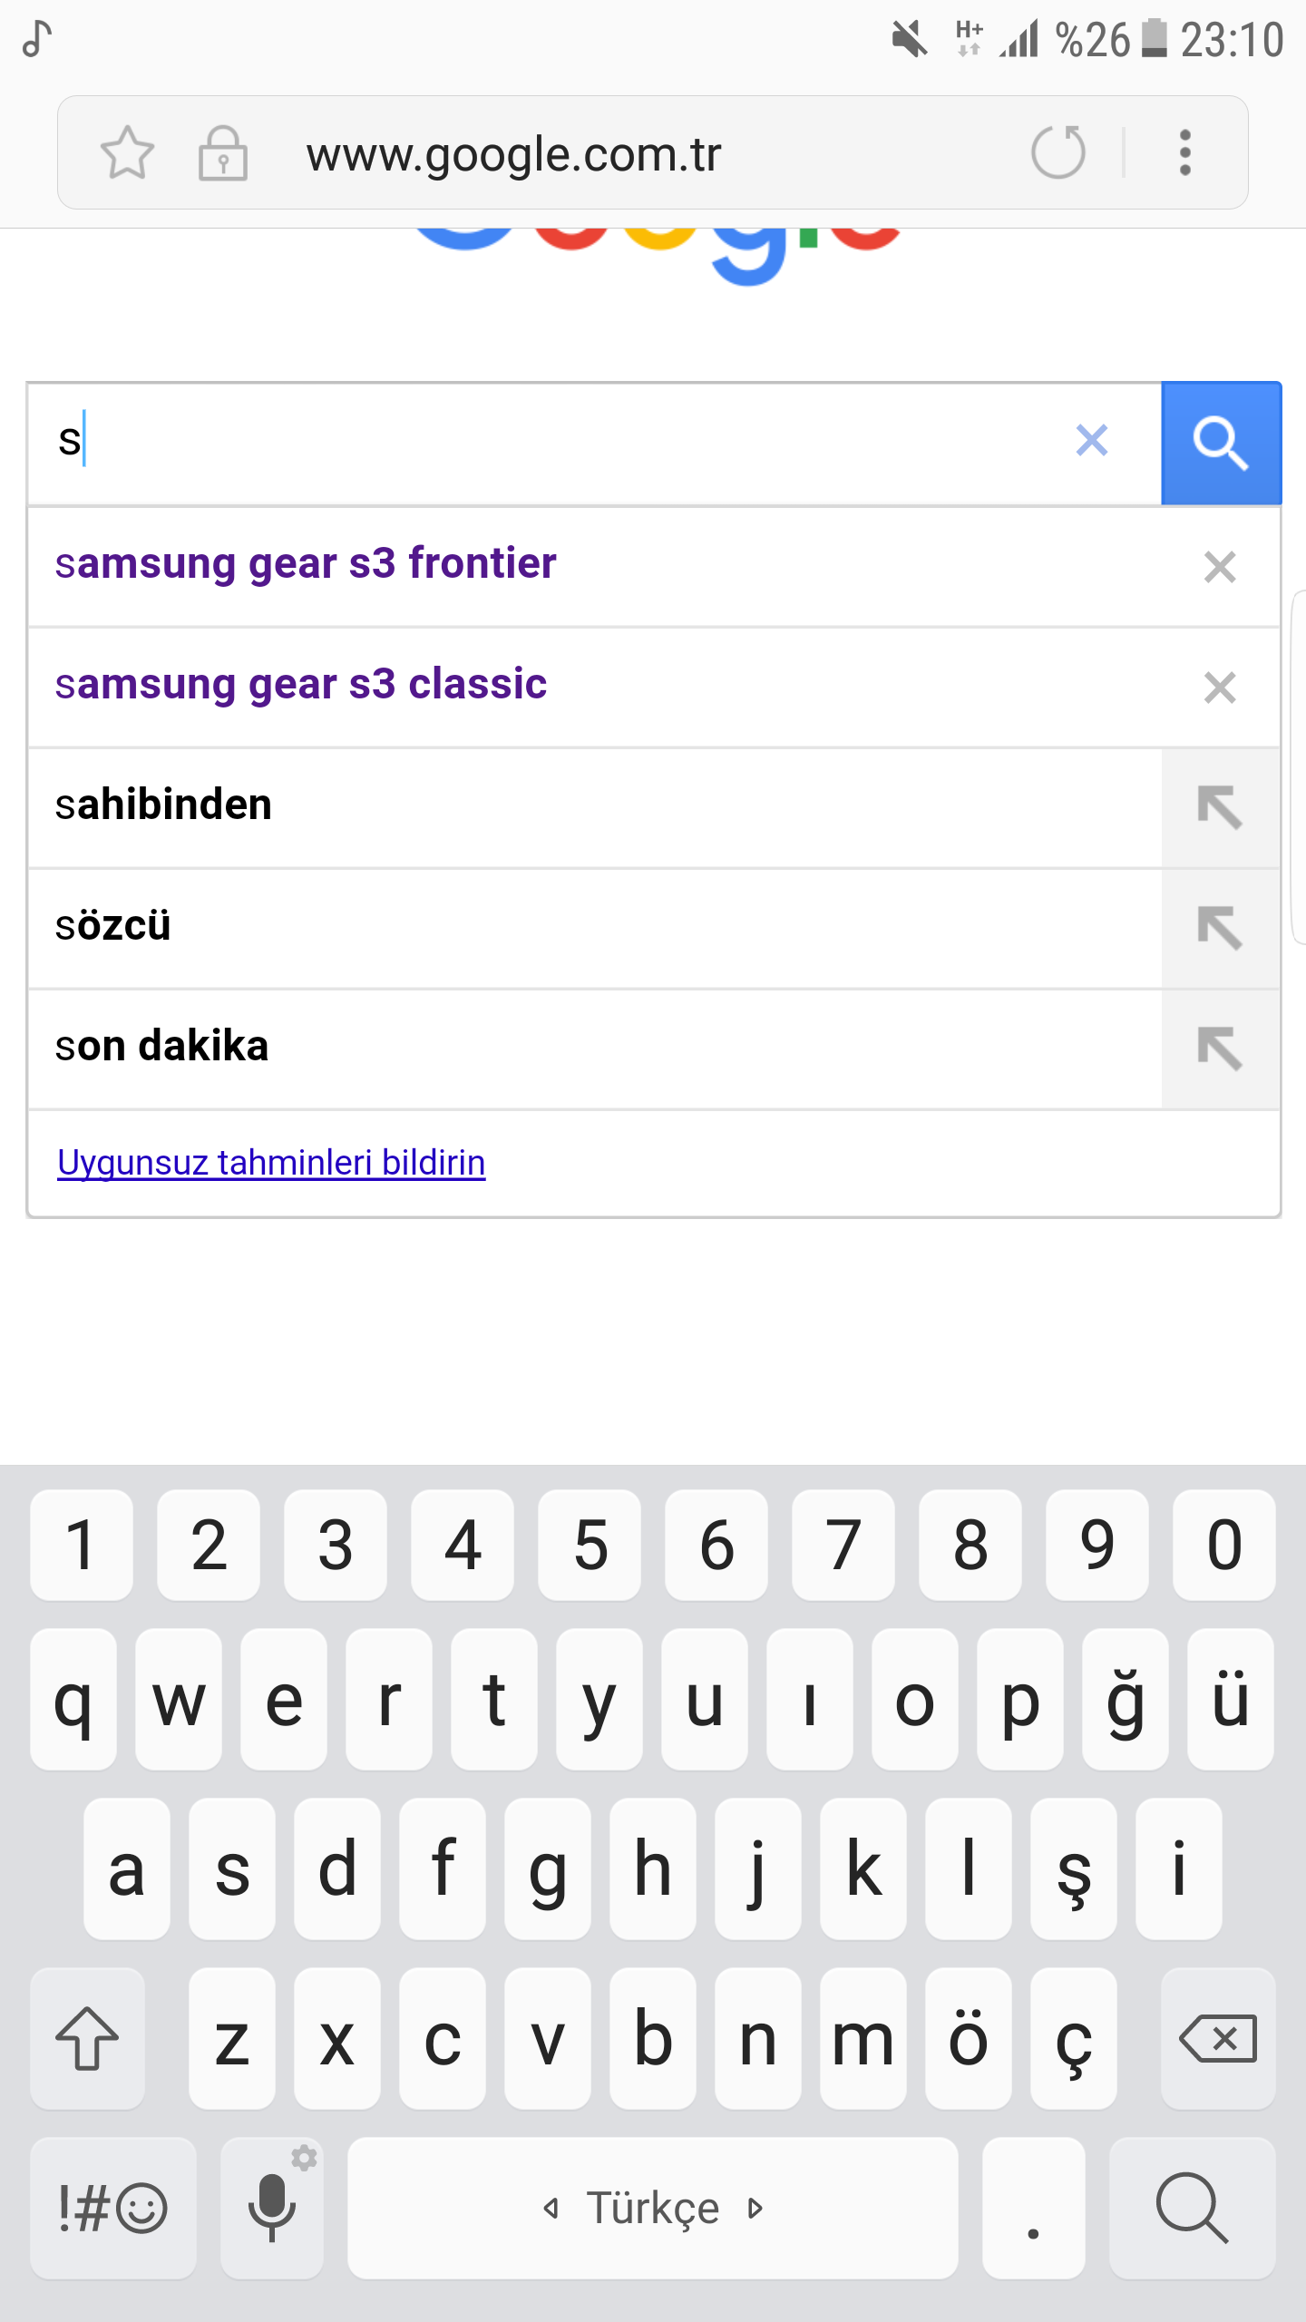Tap the microphone voice input key
Viewport: 1306px width, 2322px height.
(272, 2208)
